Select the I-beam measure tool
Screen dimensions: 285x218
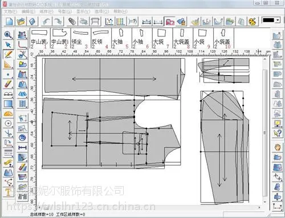(22, 147)
